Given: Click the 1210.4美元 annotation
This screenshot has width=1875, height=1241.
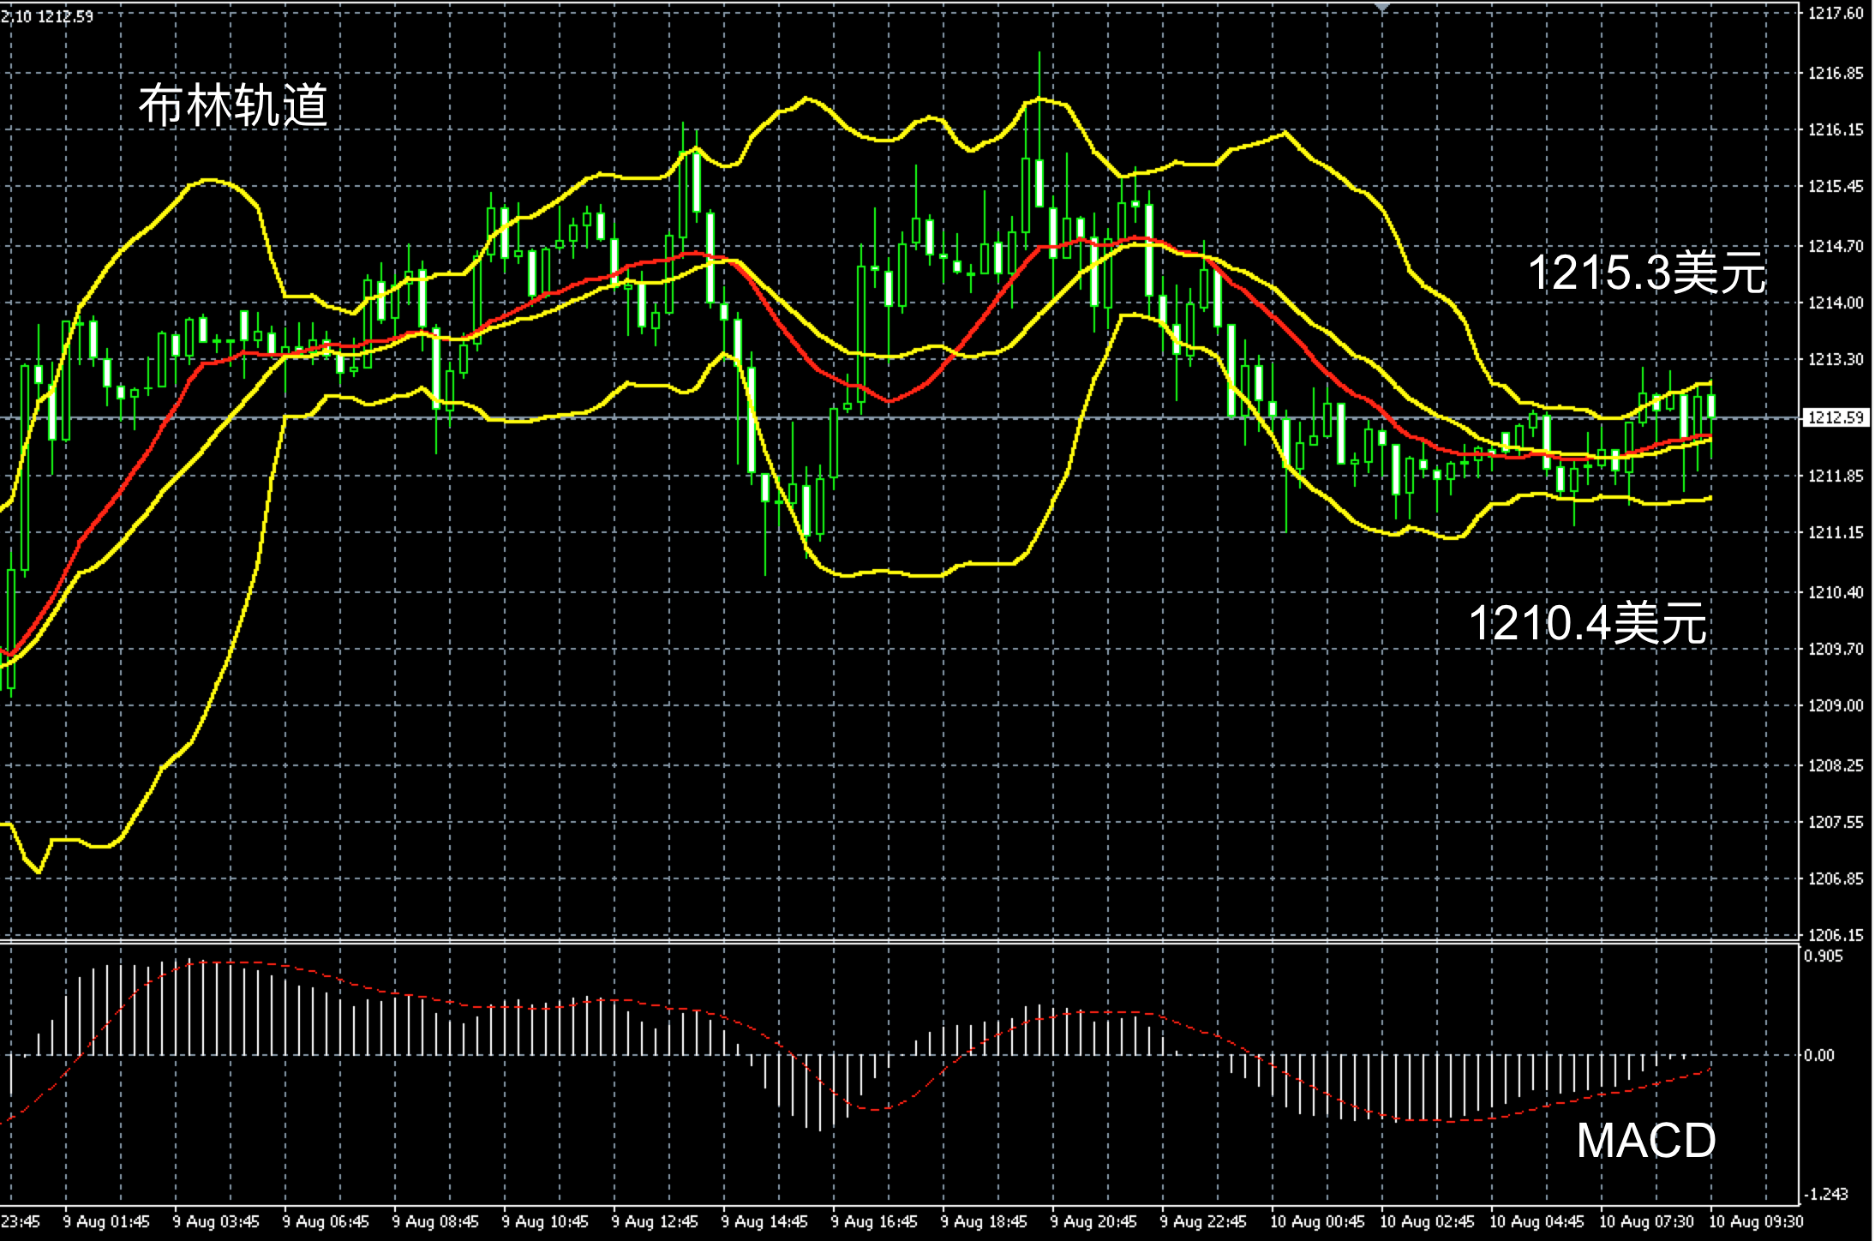Looking at the screenshot, I should 1587,623.
